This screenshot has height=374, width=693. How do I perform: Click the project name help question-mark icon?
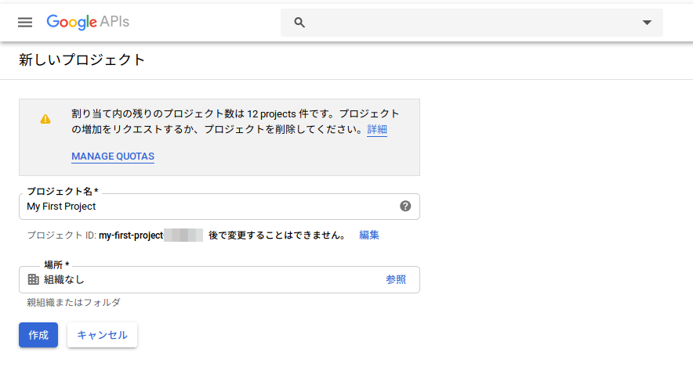click(x=405, y=207)
